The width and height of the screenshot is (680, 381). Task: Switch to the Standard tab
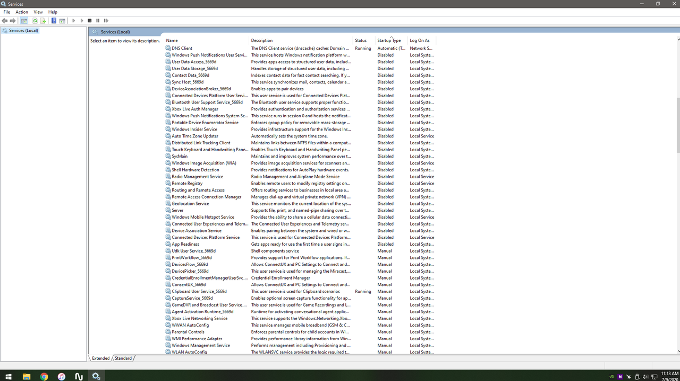[123, 358]
